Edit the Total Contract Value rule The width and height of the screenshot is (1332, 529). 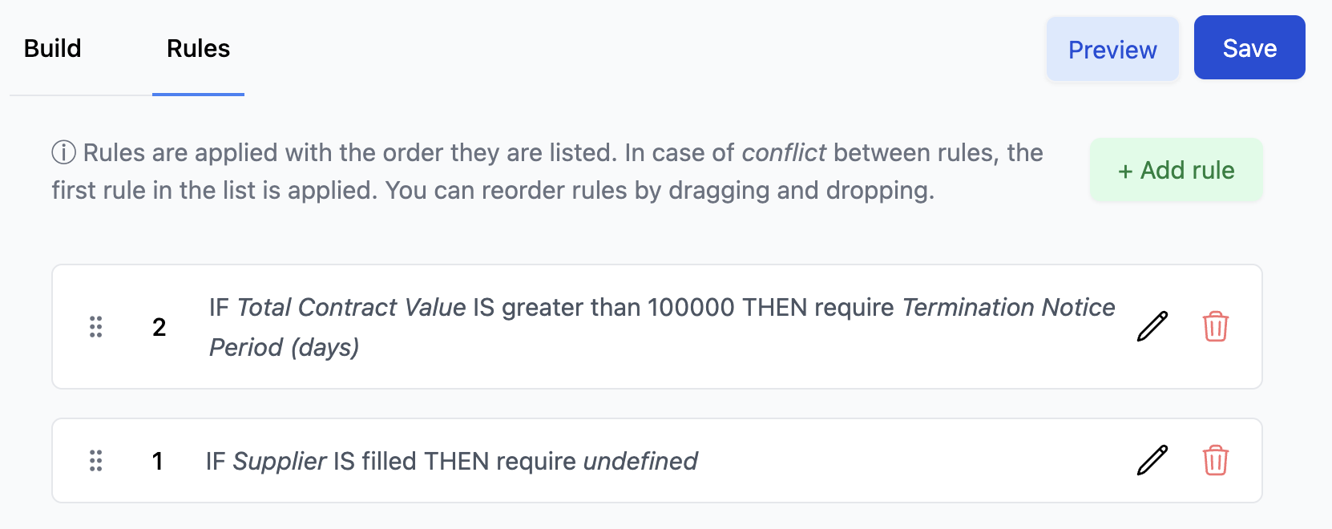(x=1152, y=326)
